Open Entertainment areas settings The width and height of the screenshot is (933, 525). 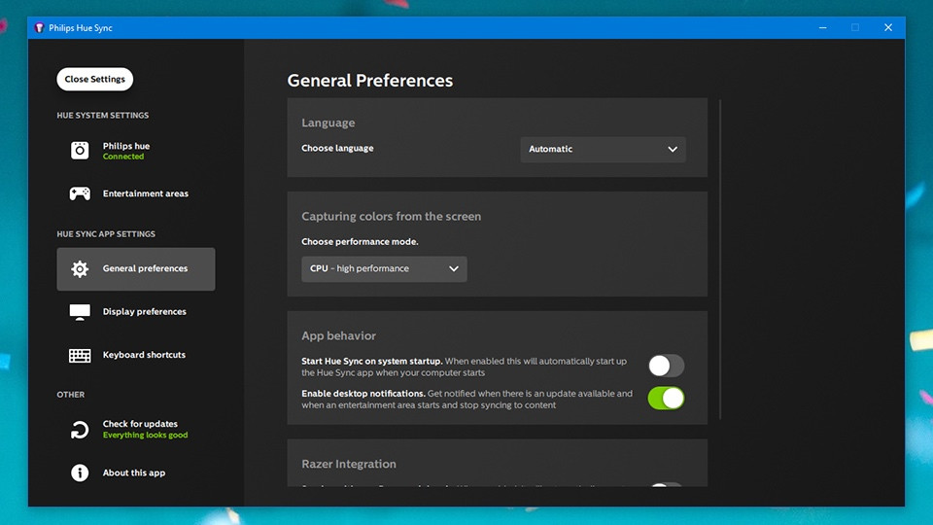136,193
